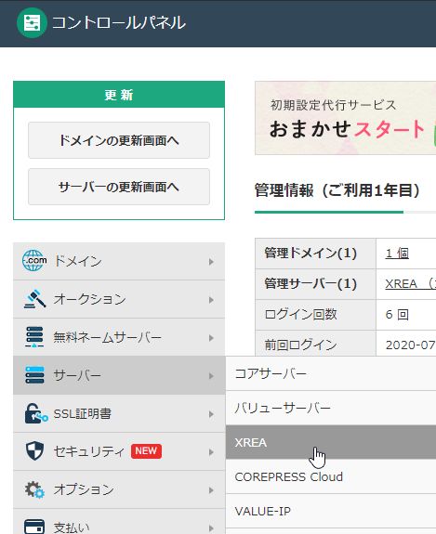The height and width of the screenshot is (534, 436).
Task: Expand the 無料ネームサーバー menu arrow
Action: [211, 338]
